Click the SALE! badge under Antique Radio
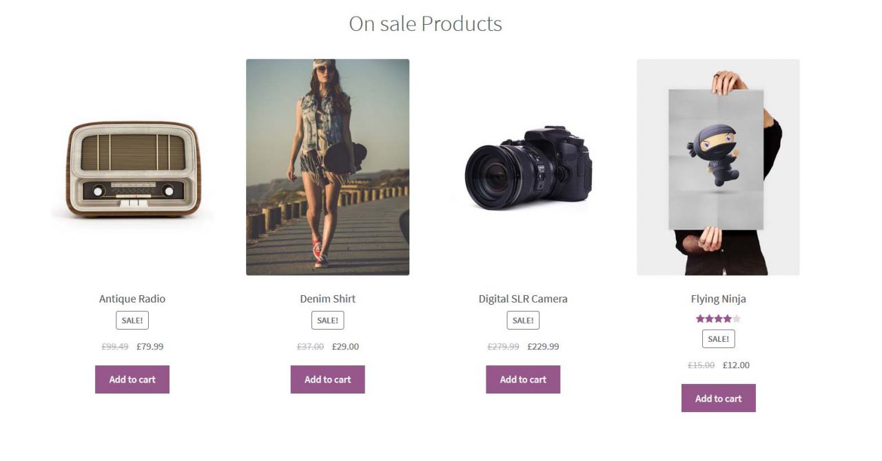Screen dimensions: 882x461 coord(132,321)
